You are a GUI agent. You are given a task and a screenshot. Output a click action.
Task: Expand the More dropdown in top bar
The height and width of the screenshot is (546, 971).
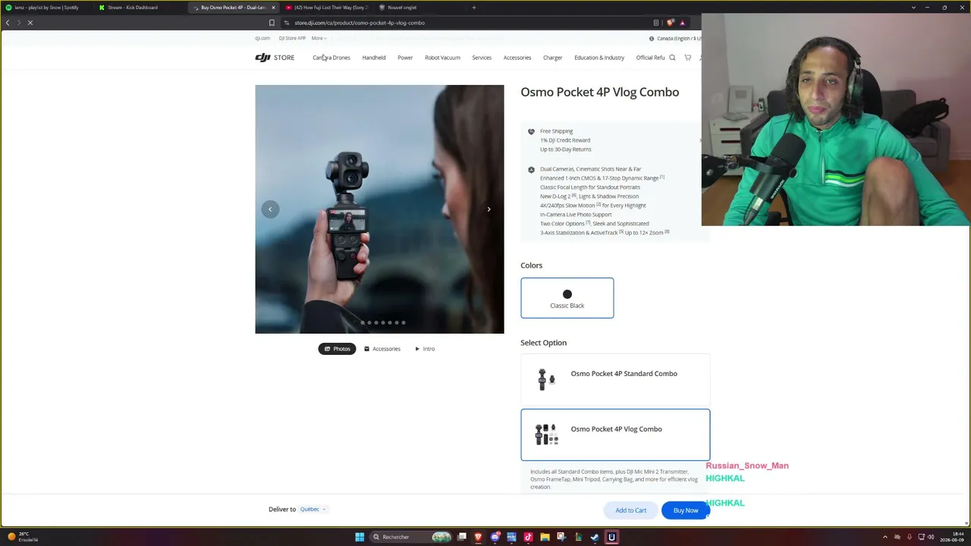click(319, 38)
